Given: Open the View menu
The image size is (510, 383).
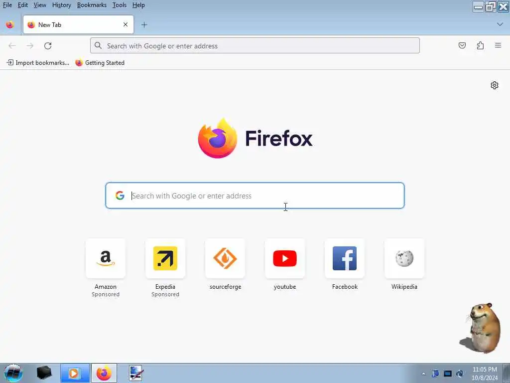Looking at the screenshot, I should (x=40, y=5).
